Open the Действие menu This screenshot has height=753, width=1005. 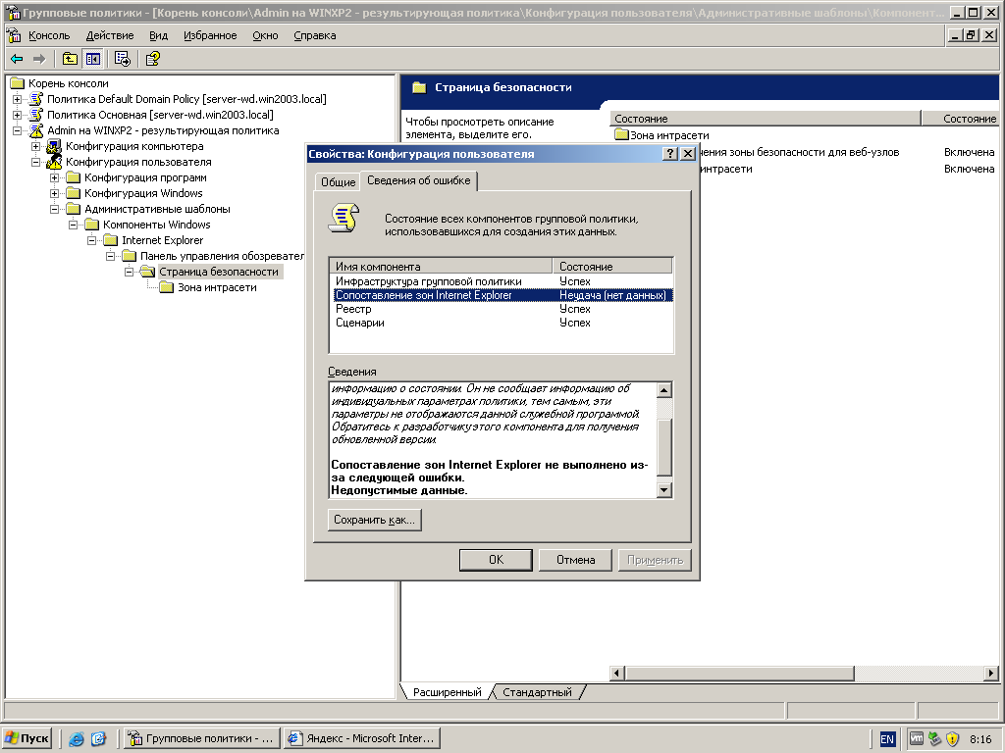tap(110, 35)
